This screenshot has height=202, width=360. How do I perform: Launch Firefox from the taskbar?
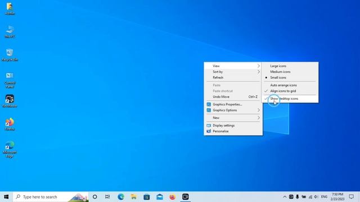[x=173, y=197]
